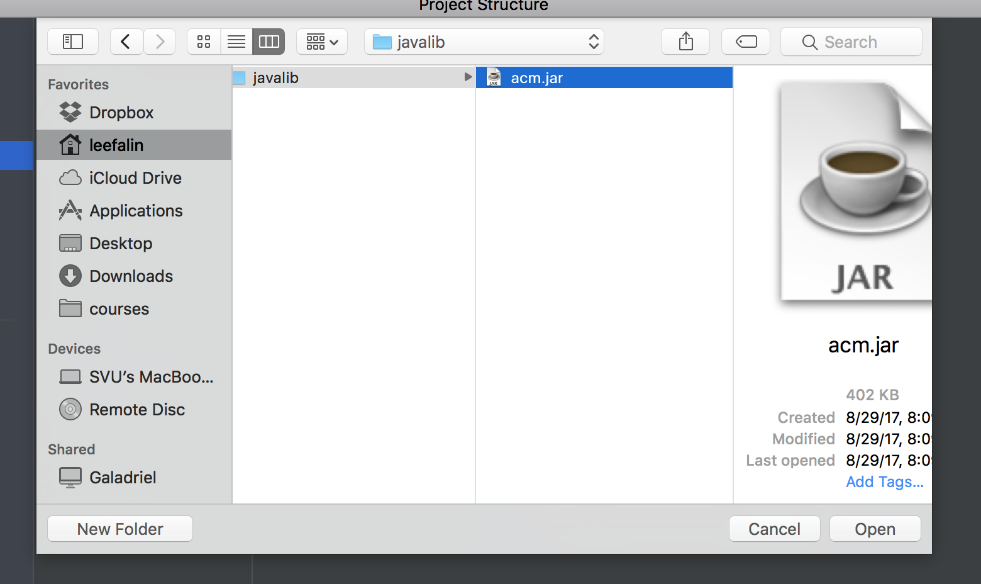Open the Applications folder in sidebar
981x584 pixels.
pyautogui.click(x=136, y=211)
